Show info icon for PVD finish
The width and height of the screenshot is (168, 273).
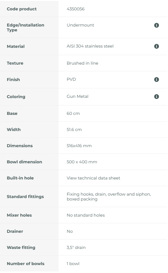pyautogui.click(x=156, y=80)
